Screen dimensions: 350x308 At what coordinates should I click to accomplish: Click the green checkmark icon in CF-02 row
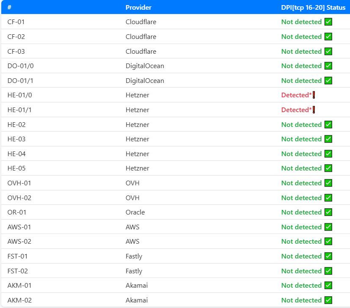click(328, 37)
